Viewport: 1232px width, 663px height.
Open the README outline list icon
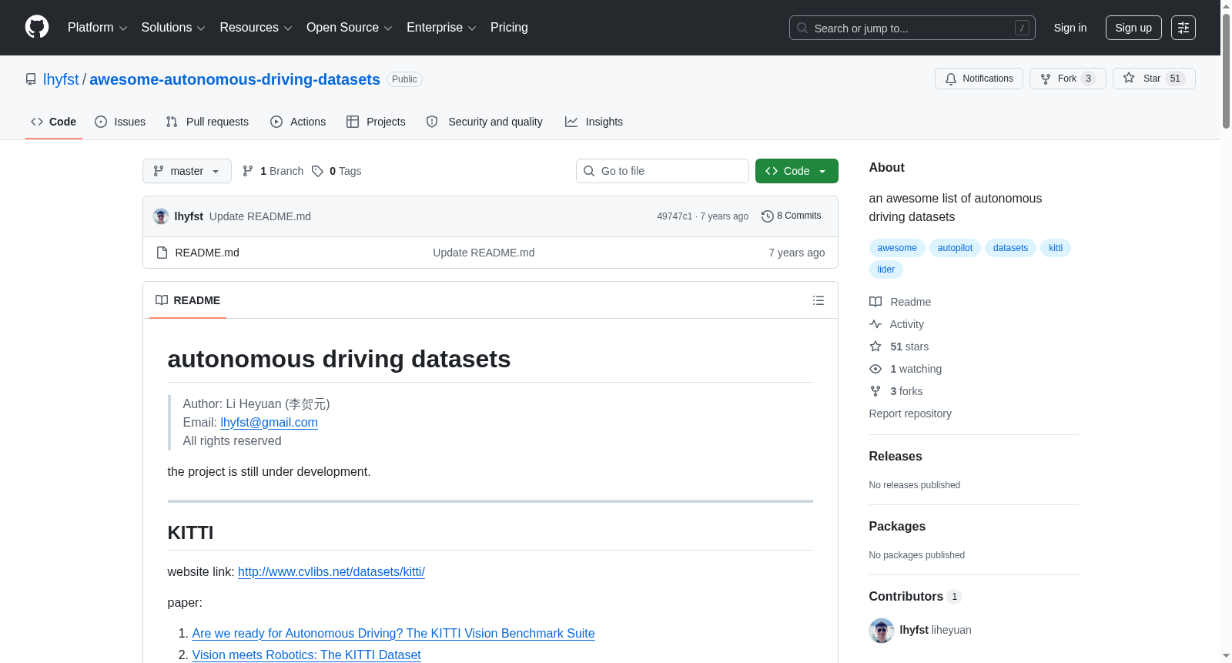[x=819, y=300]
